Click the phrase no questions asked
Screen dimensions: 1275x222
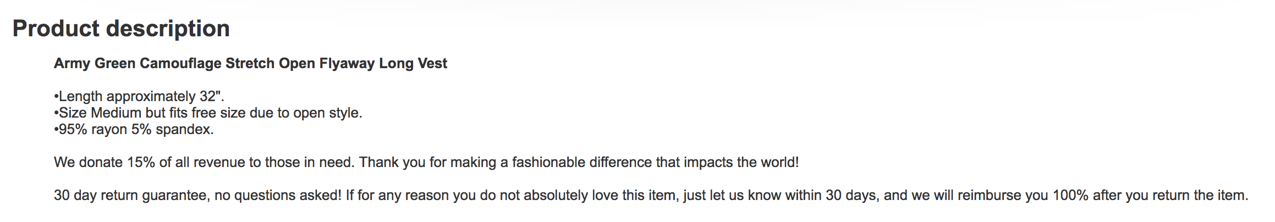278,196
